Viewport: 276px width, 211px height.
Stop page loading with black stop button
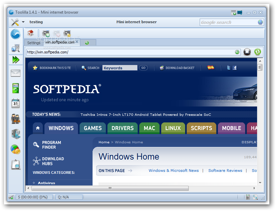click(247, 52)
